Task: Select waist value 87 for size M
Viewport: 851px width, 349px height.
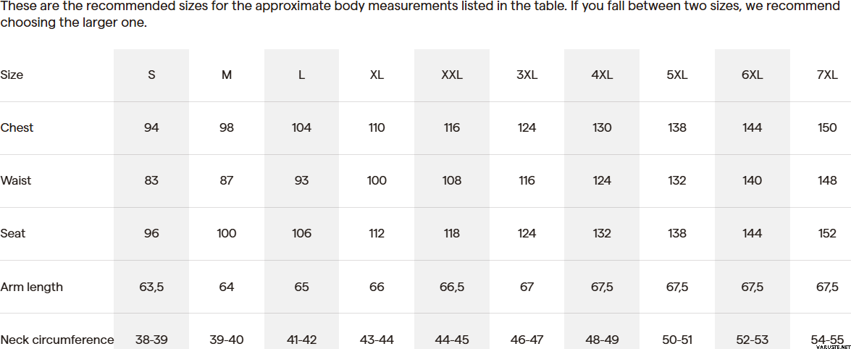Action: (226, 180)
